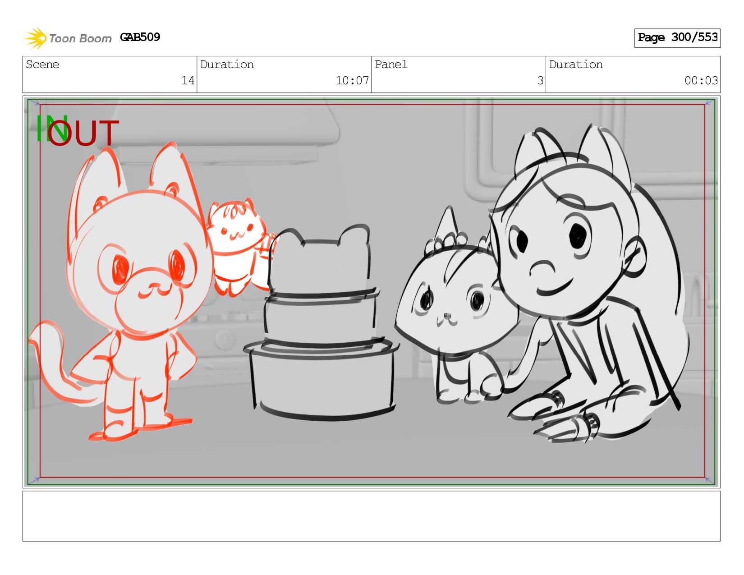Select the Panel label
The width and height of the screenshot is (744, 575).
[391, 64]
